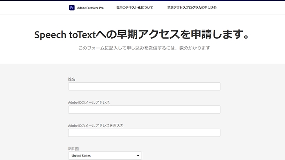
Task: Click the 居住国 field label
Action: coord(73,149)
